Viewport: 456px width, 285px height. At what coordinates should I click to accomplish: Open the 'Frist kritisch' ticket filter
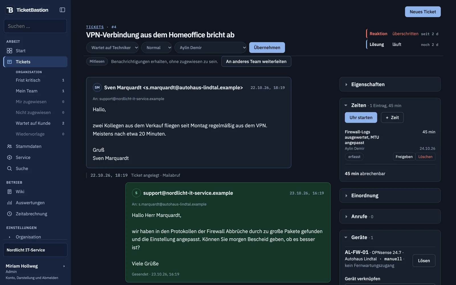tap(40, 80)
